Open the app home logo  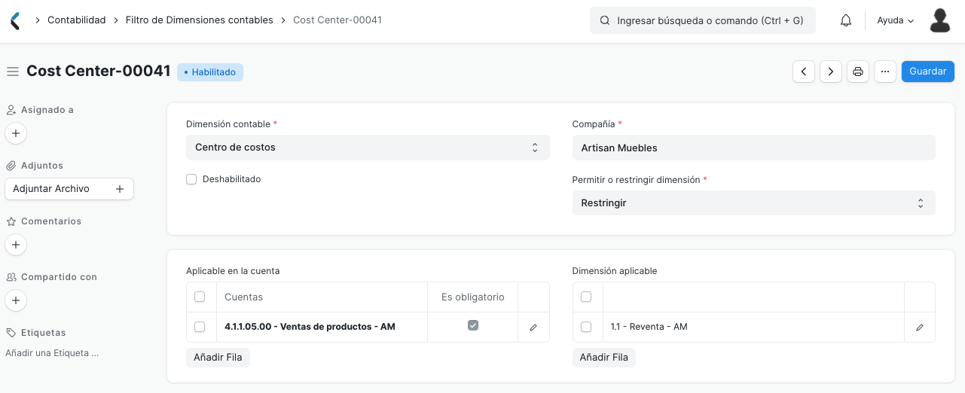(15, 20)
